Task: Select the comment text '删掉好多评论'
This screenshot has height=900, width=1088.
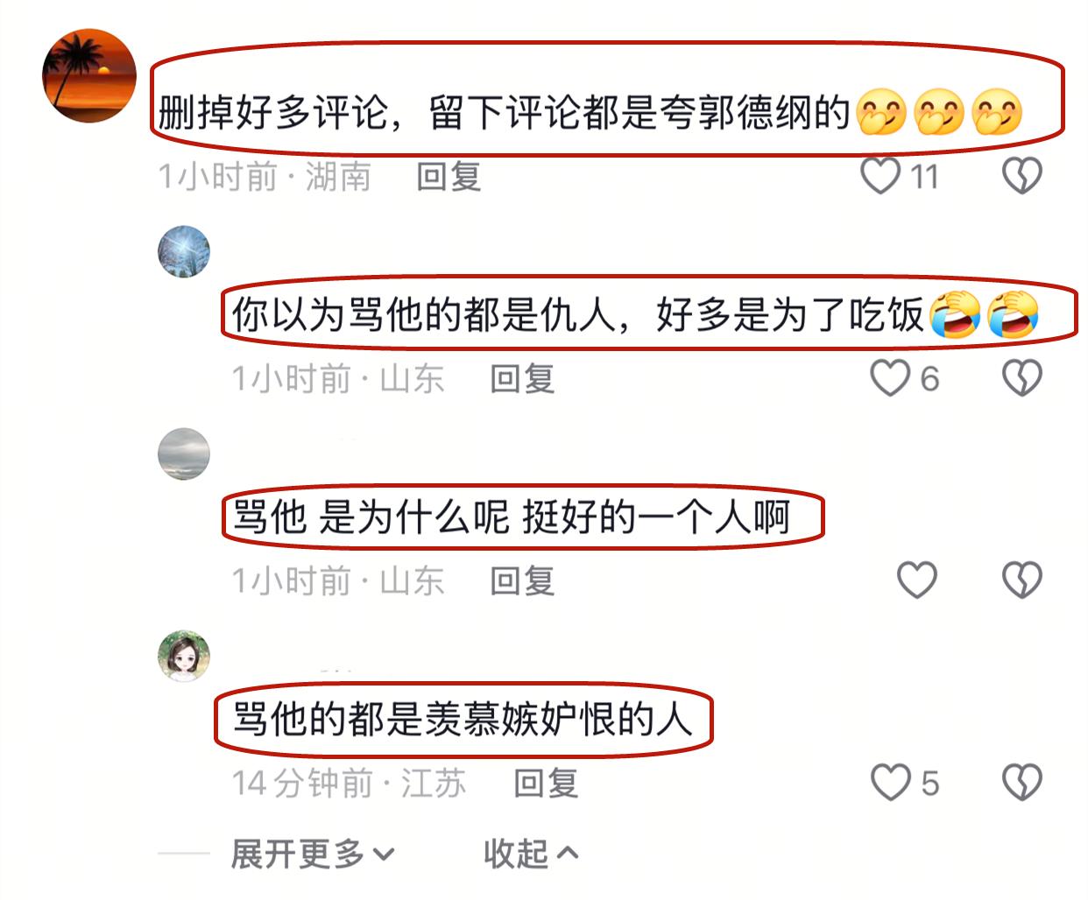Action: coord(272,113)
